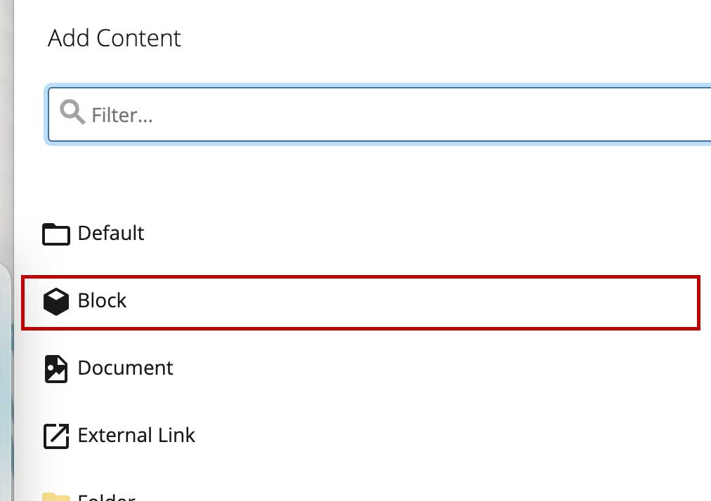
Task: Click the folder outline icon next to Default
Action: point(56,234)
